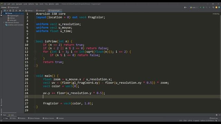Click the select opened file target icon
The image size is (221, 124).
pyautogui.click(x=10, y=11)
